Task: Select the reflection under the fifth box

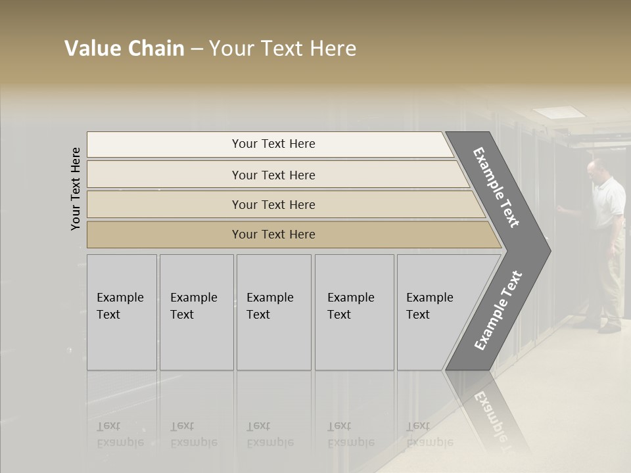Action: [429, 435]
